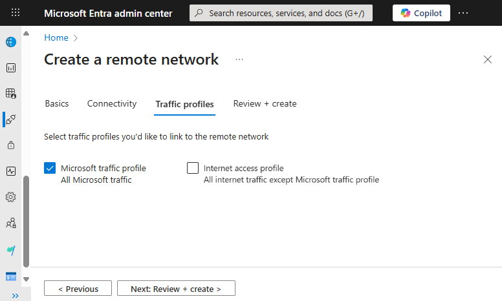Click the search resources input field
The height and width of the screenshot is (301, 502).
click(281, 13)
